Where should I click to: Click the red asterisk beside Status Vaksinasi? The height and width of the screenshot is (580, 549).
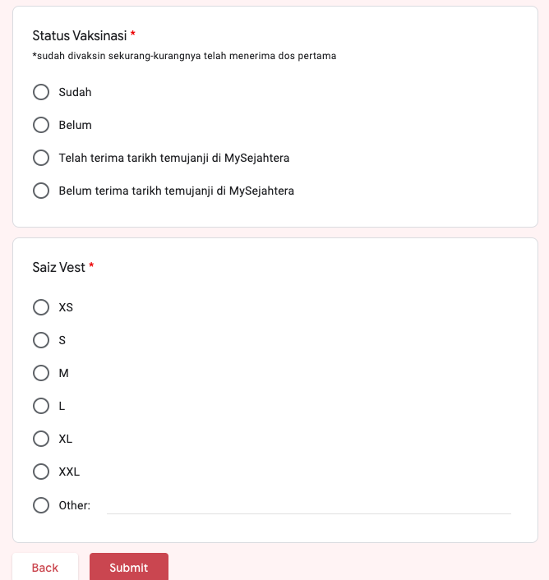tap(133, 35)
